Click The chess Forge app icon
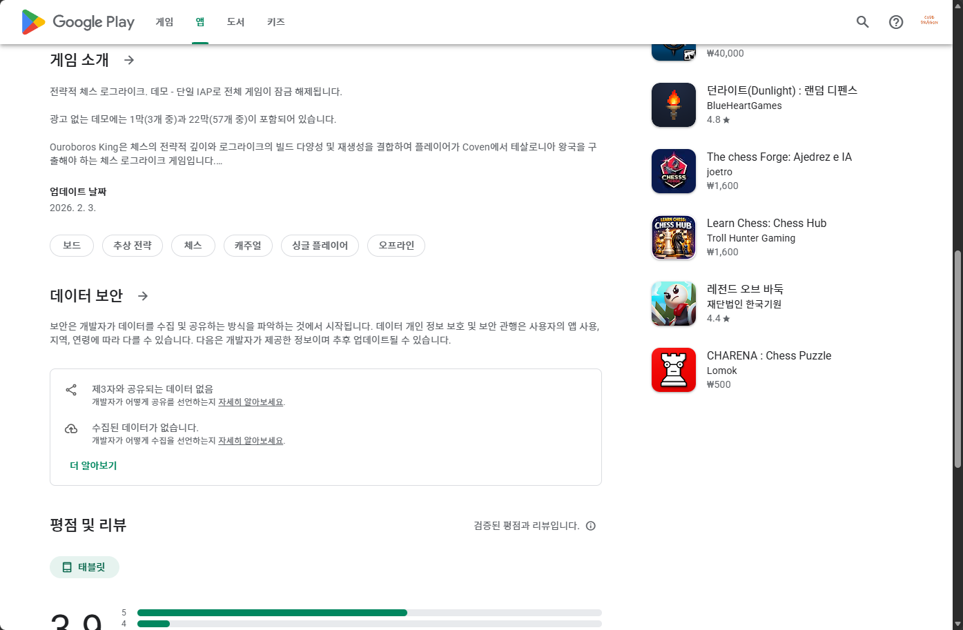The height and width of the screenshot is (630, 963). pyautogui.click(x=674, y=171)
